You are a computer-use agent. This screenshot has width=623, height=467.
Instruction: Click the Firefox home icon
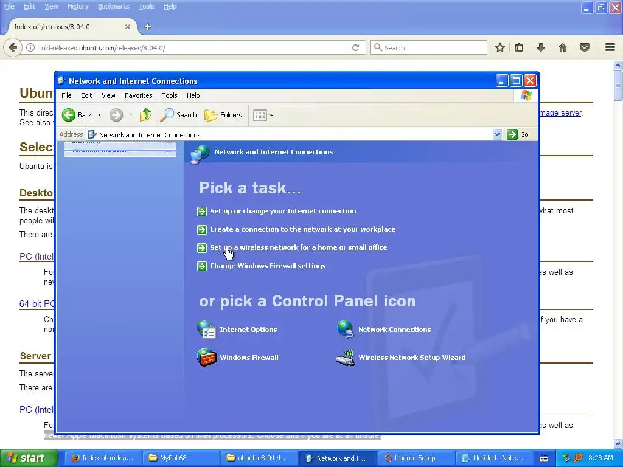563,48
